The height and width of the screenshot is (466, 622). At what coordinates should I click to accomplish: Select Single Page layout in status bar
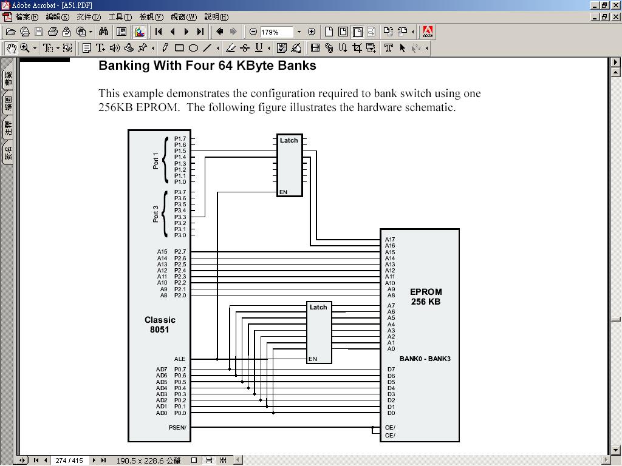click(x=194, y=461)
